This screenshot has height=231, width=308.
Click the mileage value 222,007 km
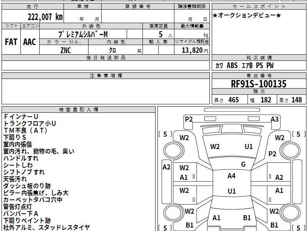tap(45, 17)
